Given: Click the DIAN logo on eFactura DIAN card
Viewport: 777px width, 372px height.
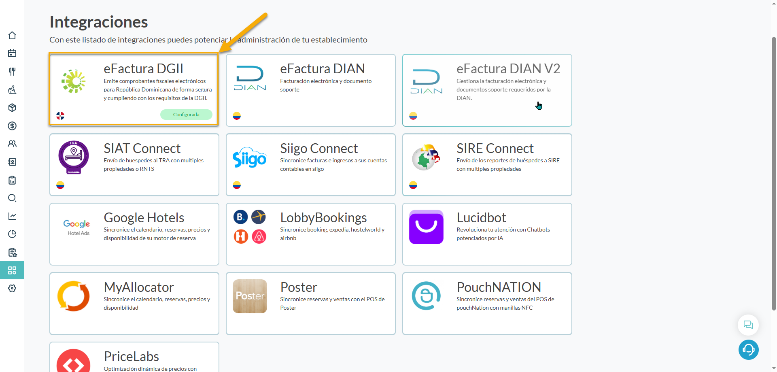Looking at the screenshot, I should (250, 78).
